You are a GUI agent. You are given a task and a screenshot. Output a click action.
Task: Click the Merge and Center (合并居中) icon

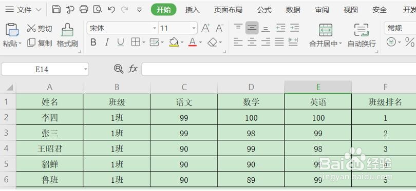326,30
